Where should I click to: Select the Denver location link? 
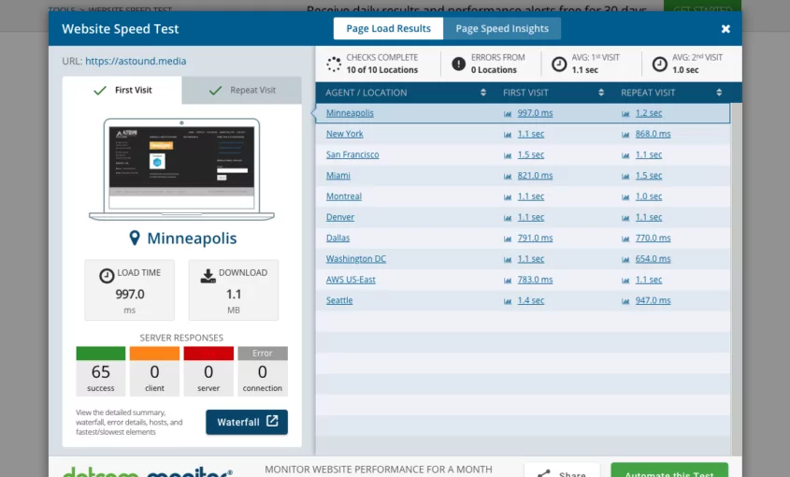click(340, 217)
